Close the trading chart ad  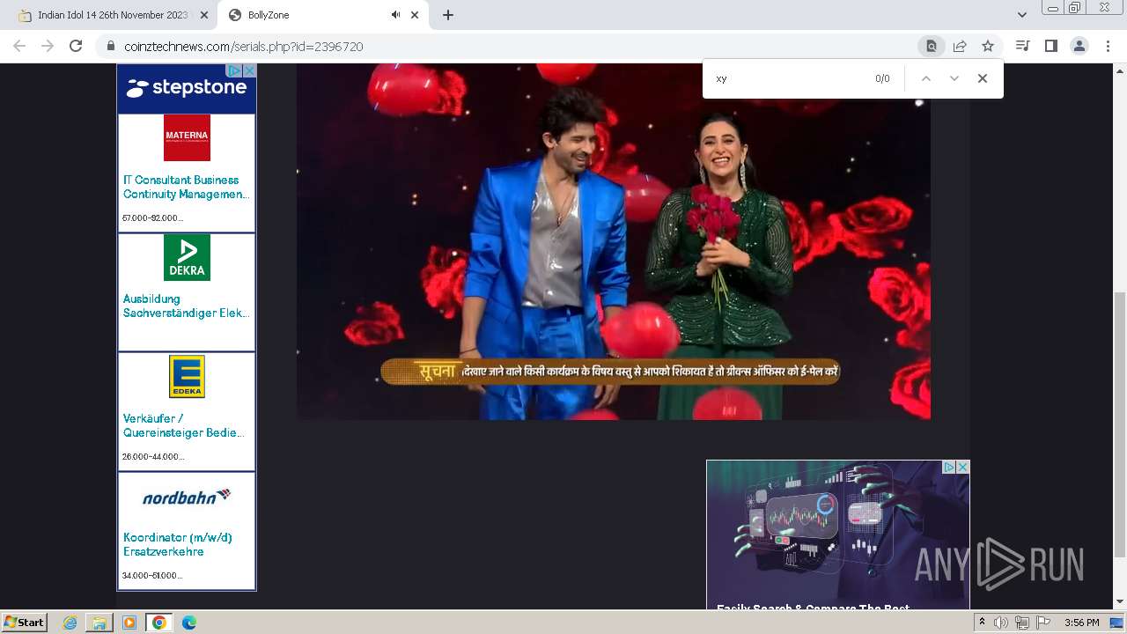coord(963,468)
